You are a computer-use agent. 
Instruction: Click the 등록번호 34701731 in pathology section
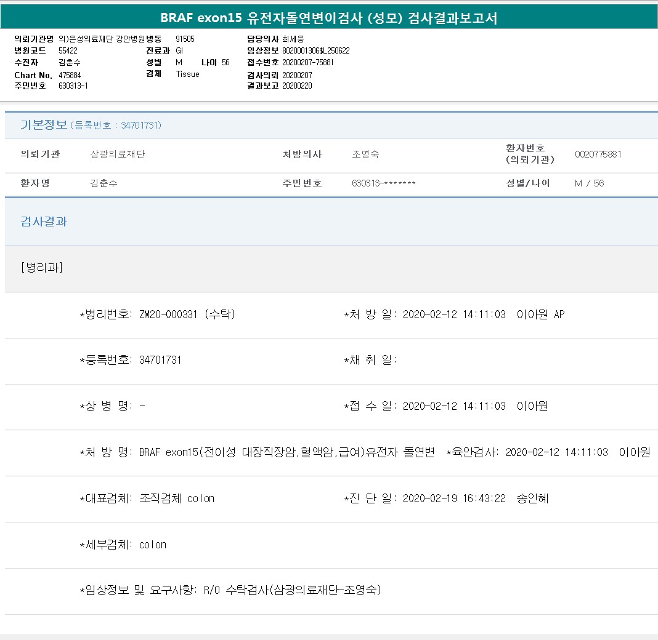pos(160,360)
